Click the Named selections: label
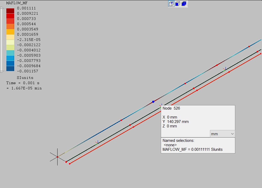 [x=178, y=141]
